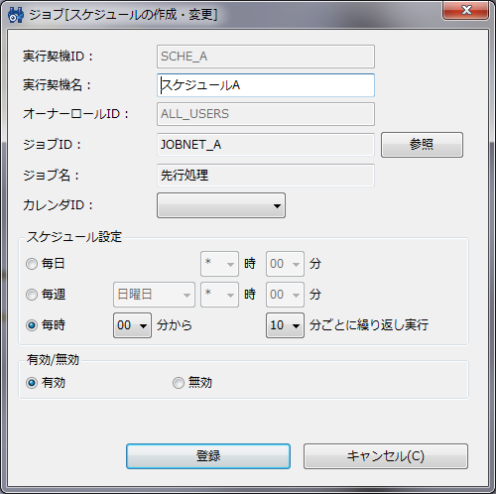This screenshot has width=496, height=494.
Task: Open the 日曜日 weekday dropdown
Action: click(x=154, y=295)
